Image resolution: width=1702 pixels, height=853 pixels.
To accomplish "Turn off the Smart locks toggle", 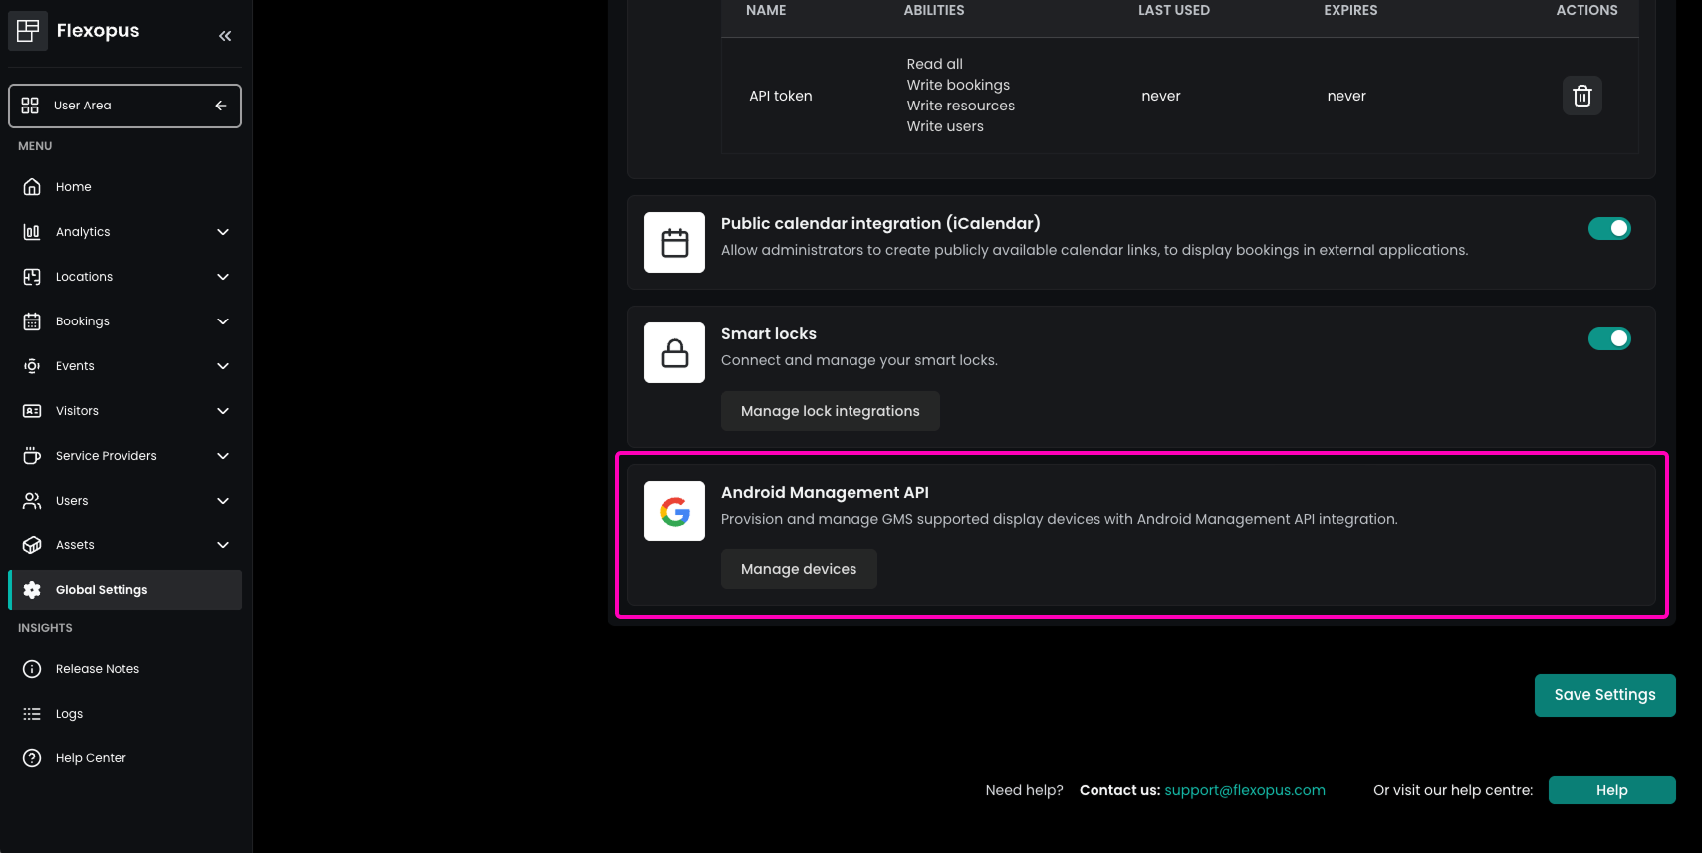I will (1608, 339).
